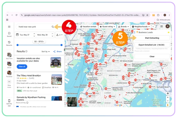Open the check-in date Tue, May 27
The image size is (177, 119).
pos(24,35)
